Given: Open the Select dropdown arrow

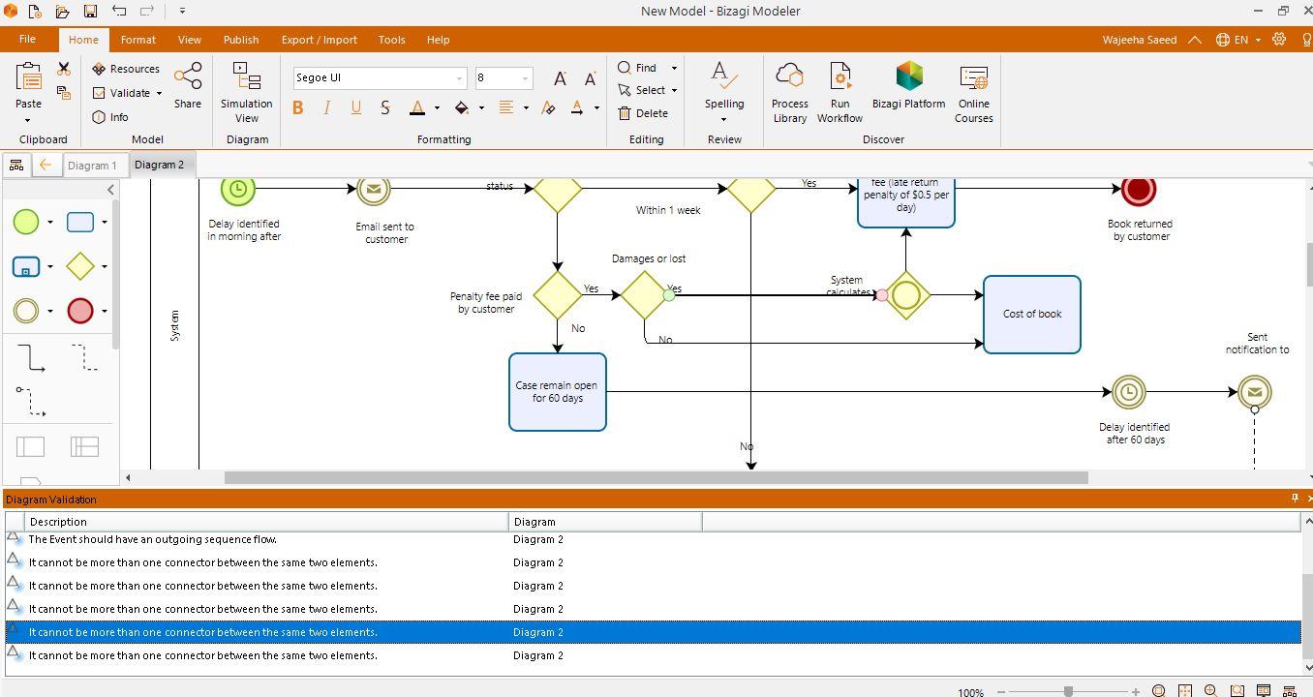Looking at the screenshot, I should click(674, 91).
